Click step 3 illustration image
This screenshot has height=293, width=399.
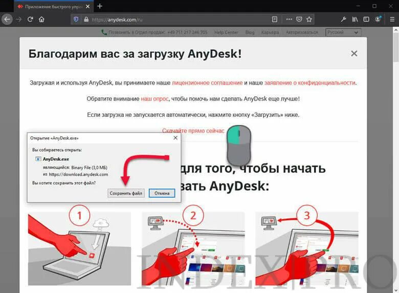(x=307, y=248)
